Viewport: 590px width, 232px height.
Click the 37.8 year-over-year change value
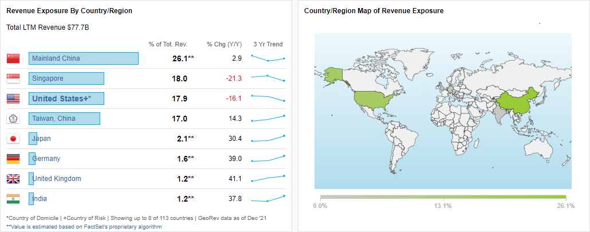pos(235,199)
